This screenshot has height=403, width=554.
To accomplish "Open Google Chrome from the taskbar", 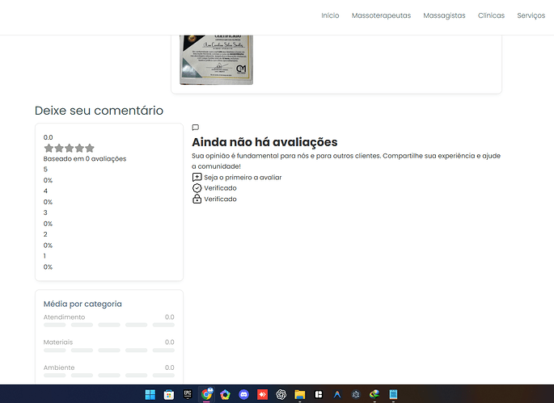I will [x=207, y=394].
